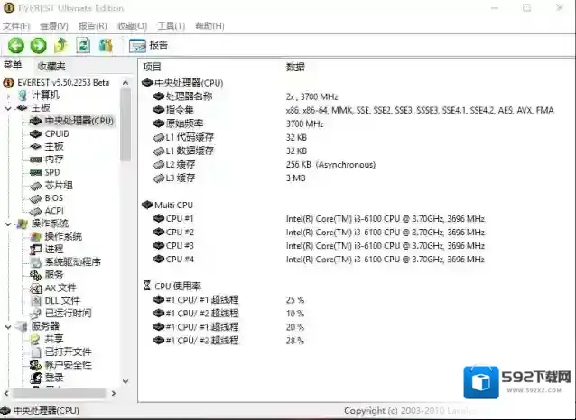Click the 报告 (Report) toolbar button
Image resolution: width=576 pixels, height=420 pixels.
pyautogui.click(x=149, y=45)
